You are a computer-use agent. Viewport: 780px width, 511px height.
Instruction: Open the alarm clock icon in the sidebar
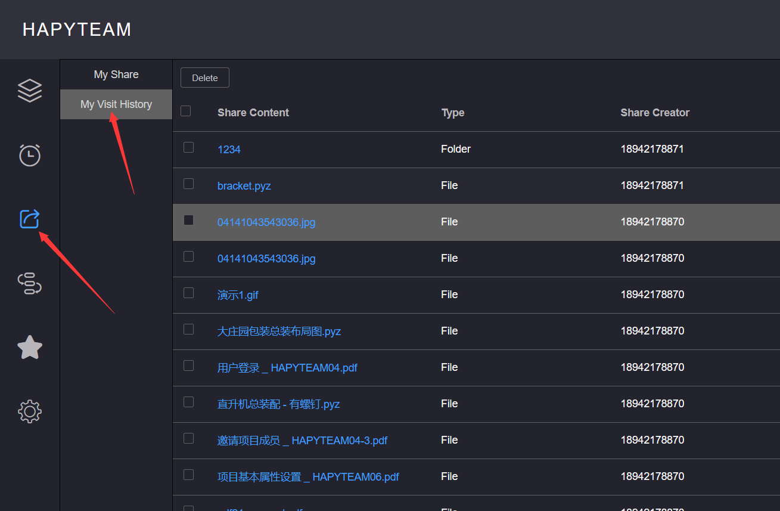30,155
